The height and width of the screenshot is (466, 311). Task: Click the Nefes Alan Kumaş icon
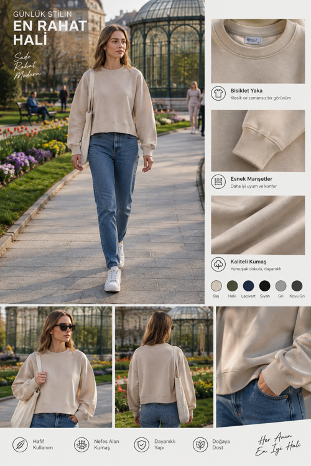(x=81, y=445)
